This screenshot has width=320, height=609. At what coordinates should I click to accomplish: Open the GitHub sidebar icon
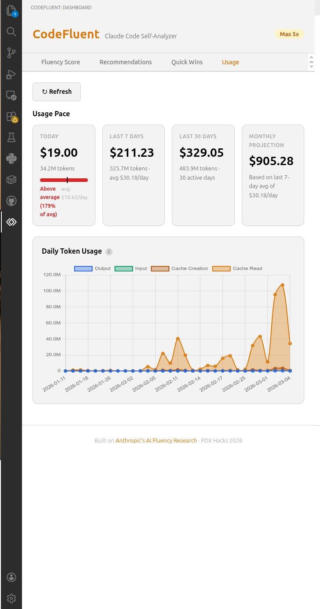point(11,201)
